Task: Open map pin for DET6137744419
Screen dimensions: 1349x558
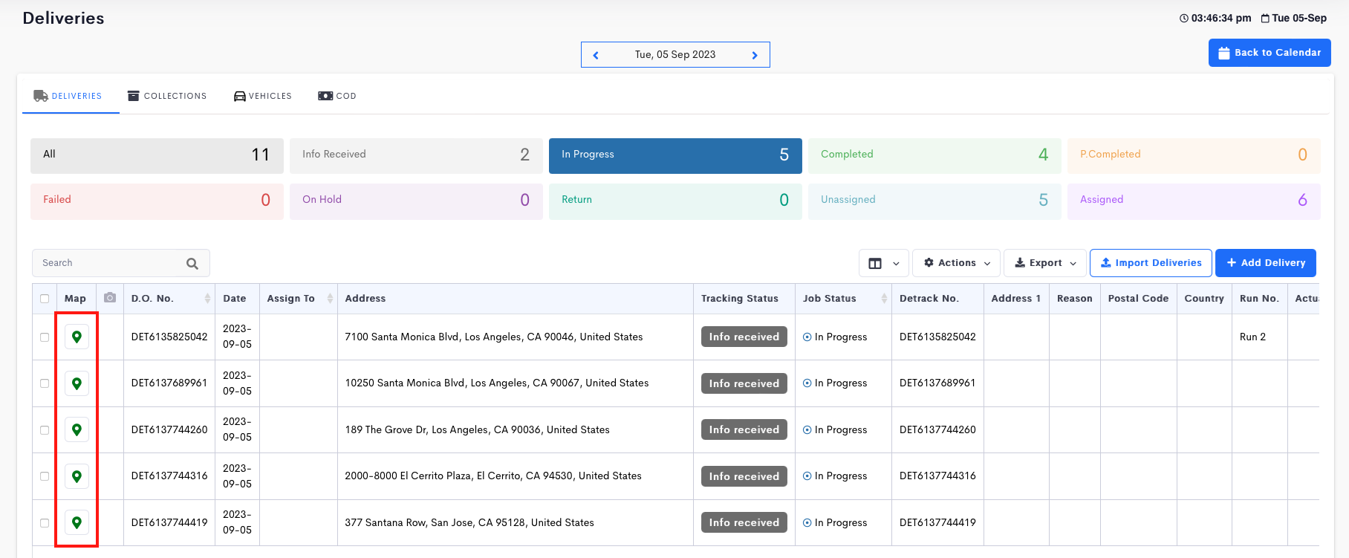Action: click(x=77, y=522)
